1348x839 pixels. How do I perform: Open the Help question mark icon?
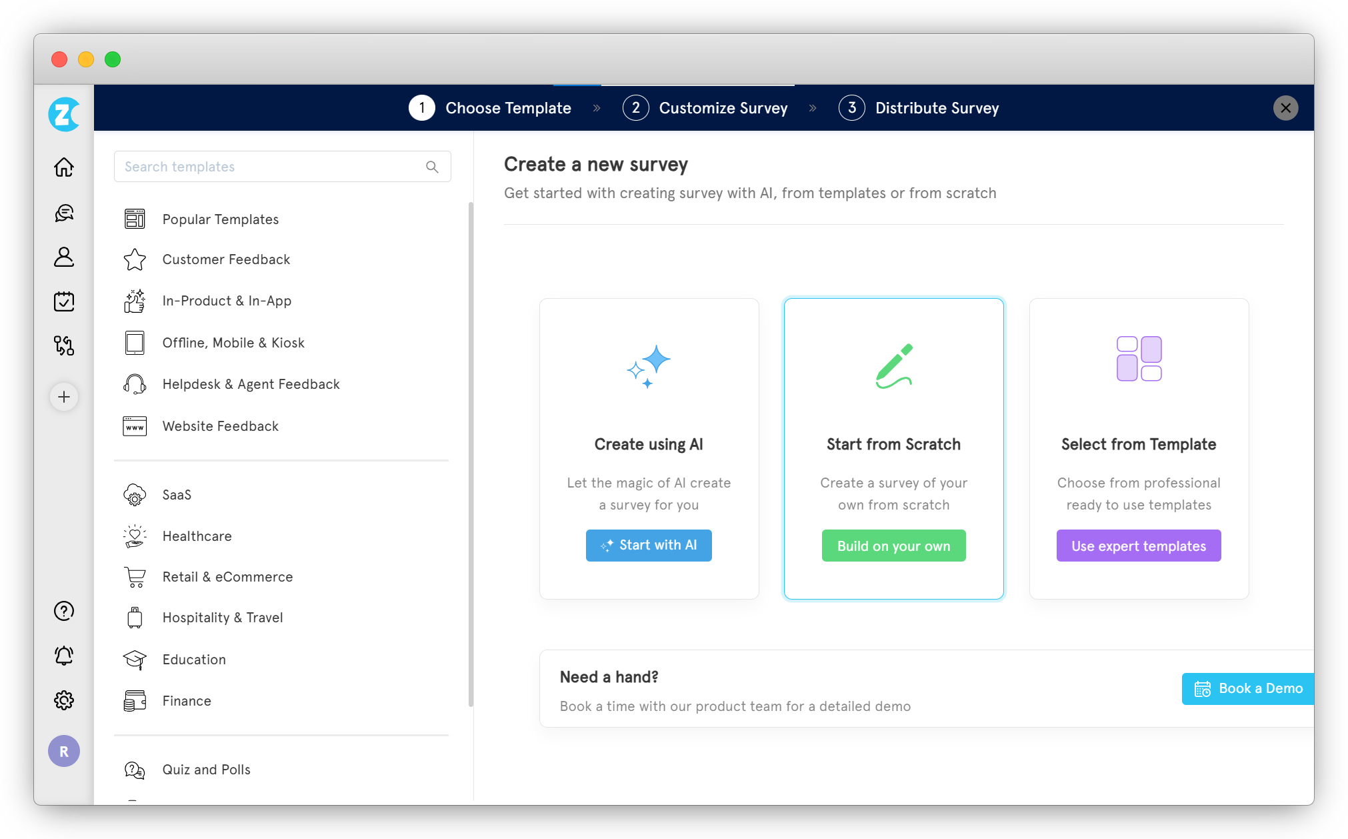tap(64, 611)
